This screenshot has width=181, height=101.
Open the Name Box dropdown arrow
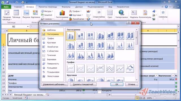click(28, 27)
